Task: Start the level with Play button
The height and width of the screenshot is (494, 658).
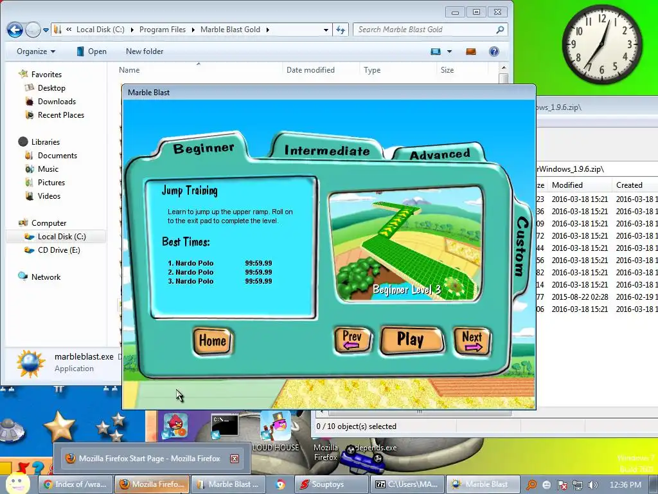Action: pyautogui.click(x=411, y=340)
